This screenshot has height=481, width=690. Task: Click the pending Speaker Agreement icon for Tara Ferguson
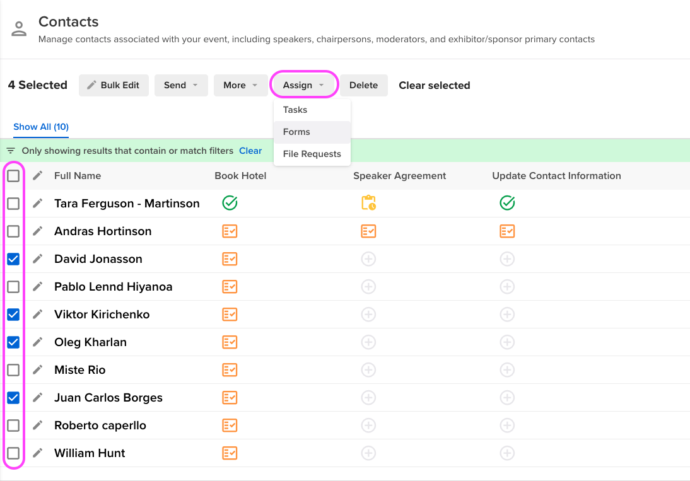click(368, 203)
